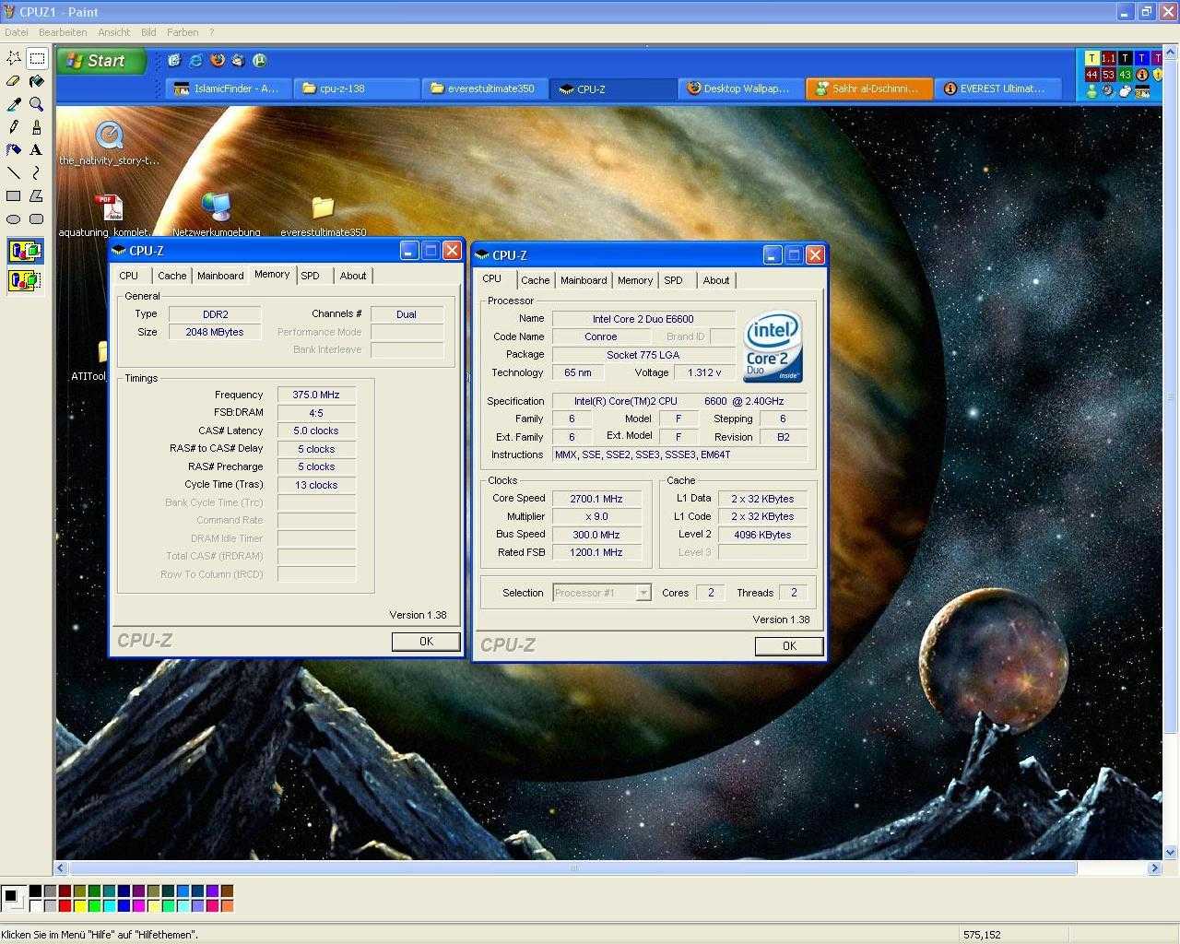
Task: Pick the black color swatch
Action: click(35, 891)
